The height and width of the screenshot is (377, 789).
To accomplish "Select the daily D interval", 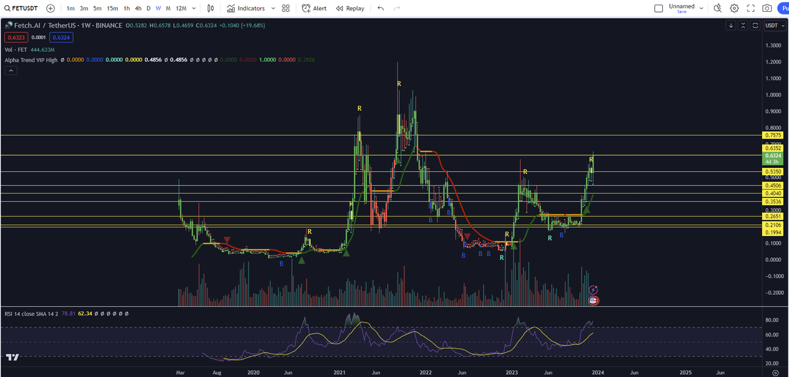I will pos(148,9).
